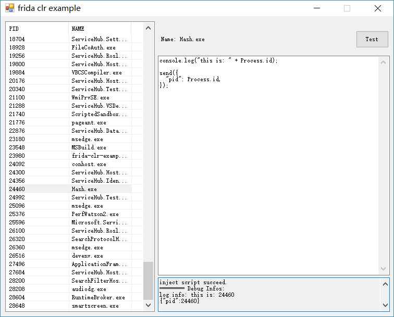
Task: Select the ServiceHub.VSDe process row
Action: [69, 106]
